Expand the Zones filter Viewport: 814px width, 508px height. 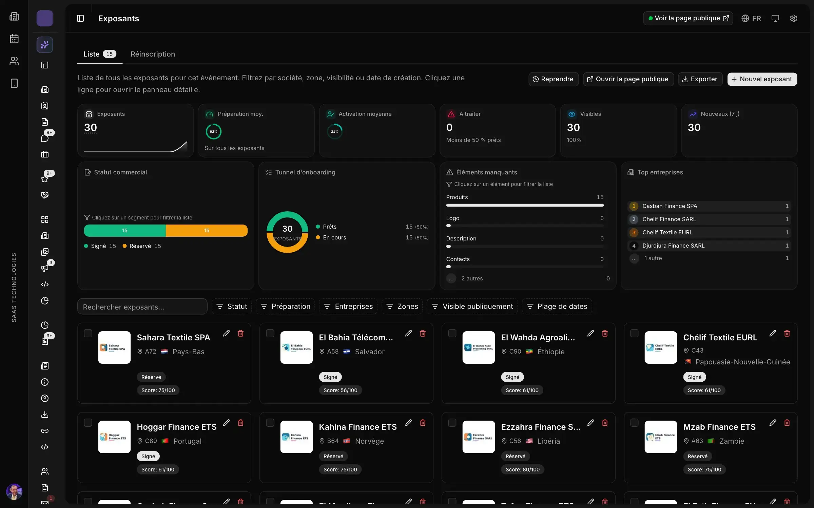(x=402, y=306)
